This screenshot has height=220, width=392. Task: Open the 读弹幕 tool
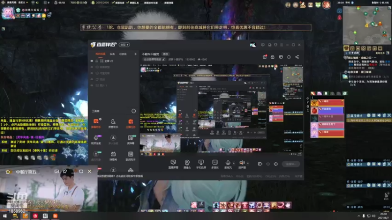[x=130, y=140]
